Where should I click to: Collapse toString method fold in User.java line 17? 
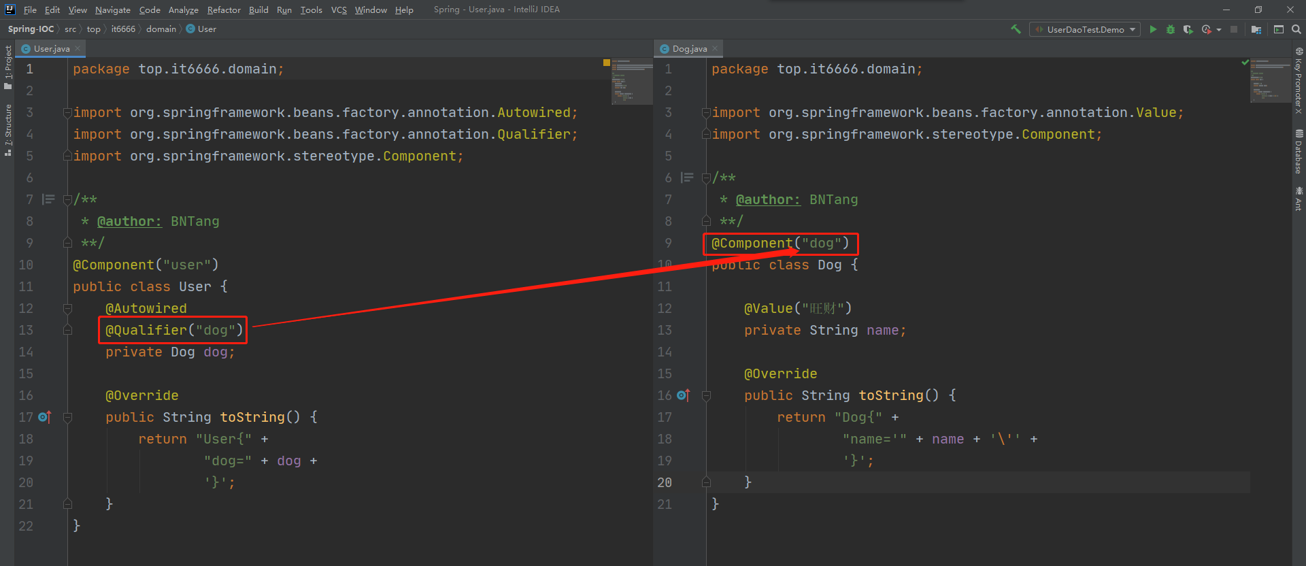67,417
